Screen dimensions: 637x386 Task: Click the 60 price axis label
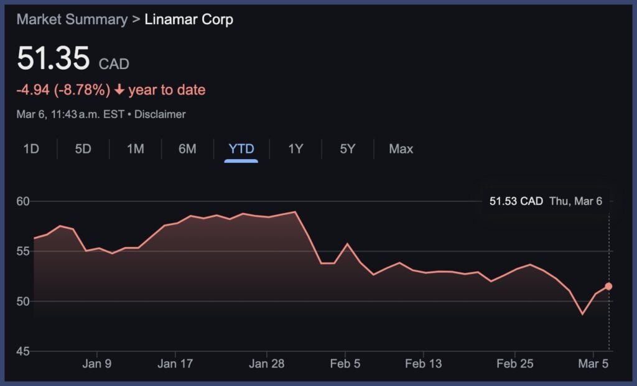click(x=24, y=201)
